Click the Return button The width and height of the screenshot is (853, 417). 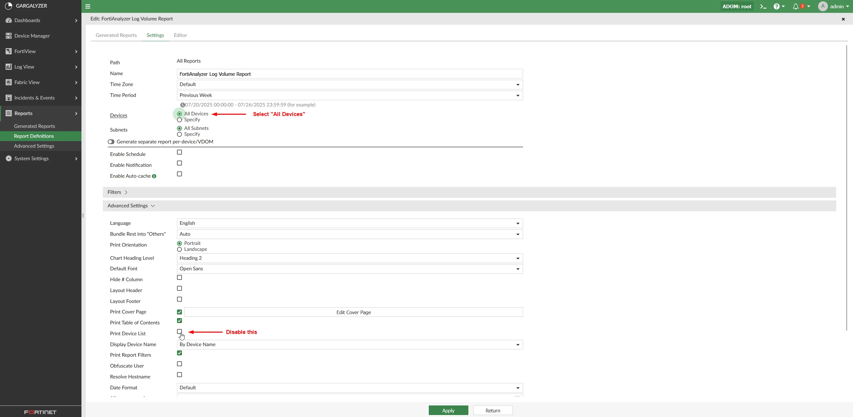click(x=493, y=410)
